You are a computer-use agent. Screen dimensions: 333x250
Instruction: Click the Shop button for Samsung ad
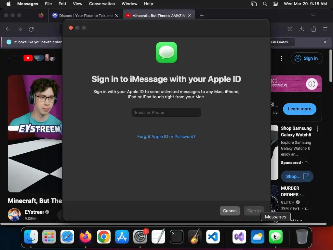click(297, 176)
